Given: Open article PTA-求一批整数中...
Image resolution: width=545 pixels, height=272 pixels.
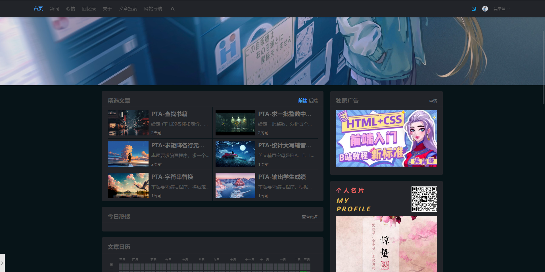Looking at the screenshot, I should (285, 114).
